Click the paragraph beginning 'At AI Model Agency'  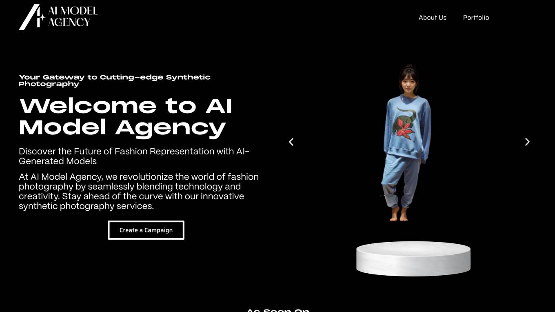(139, 191)
